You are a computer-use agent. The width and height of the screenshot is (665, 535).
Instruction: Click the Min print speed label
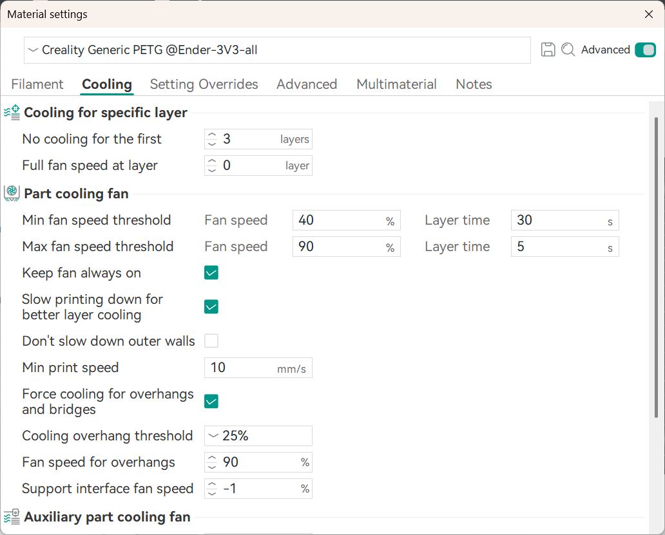70,368
